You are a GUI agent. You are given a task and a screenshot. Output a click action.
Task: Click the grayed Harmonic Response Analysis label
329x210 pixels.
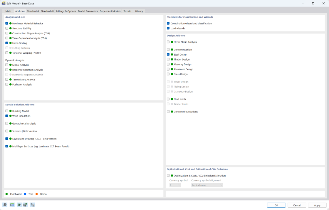(28, 75)
